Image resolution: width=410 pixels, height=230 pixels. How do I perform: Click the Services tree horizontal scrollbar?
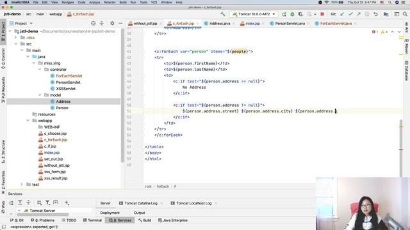(43, 215)
